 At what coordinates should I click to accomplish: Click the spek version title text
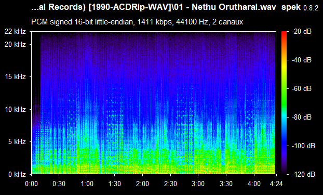[x=300, y=7]
